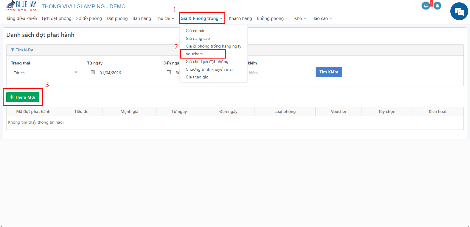Click the Tìm kiếm panel header link

coord(22,50)
